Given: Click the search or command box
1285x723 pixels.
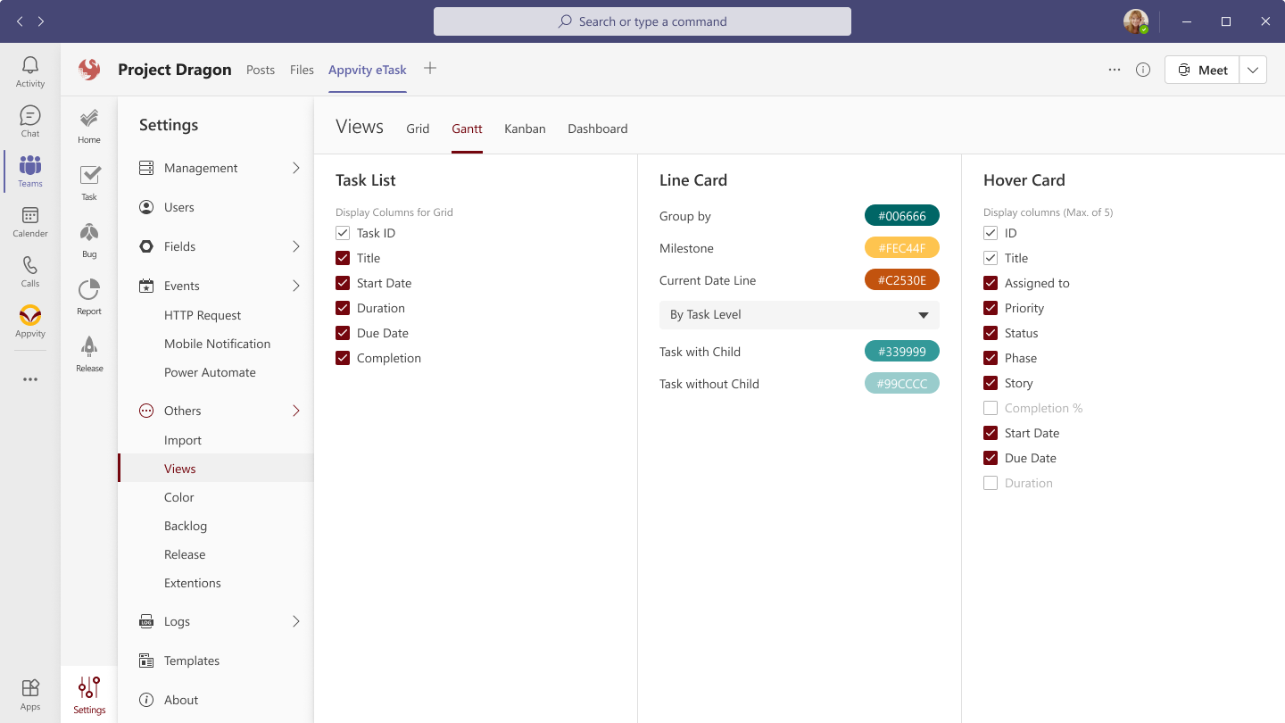Looking at the screenshot, I should pos(642,21).
